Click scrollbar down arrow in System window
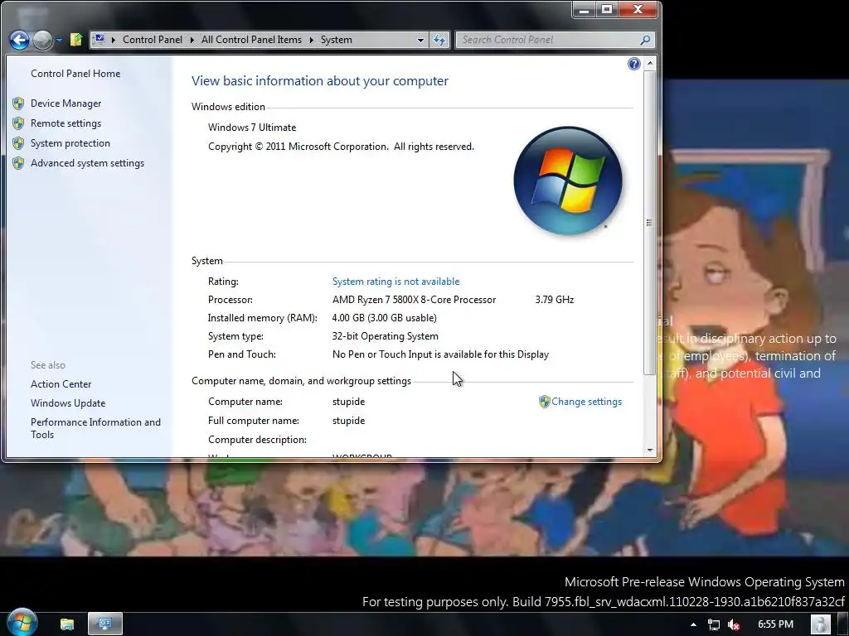 tap(650, 450)
